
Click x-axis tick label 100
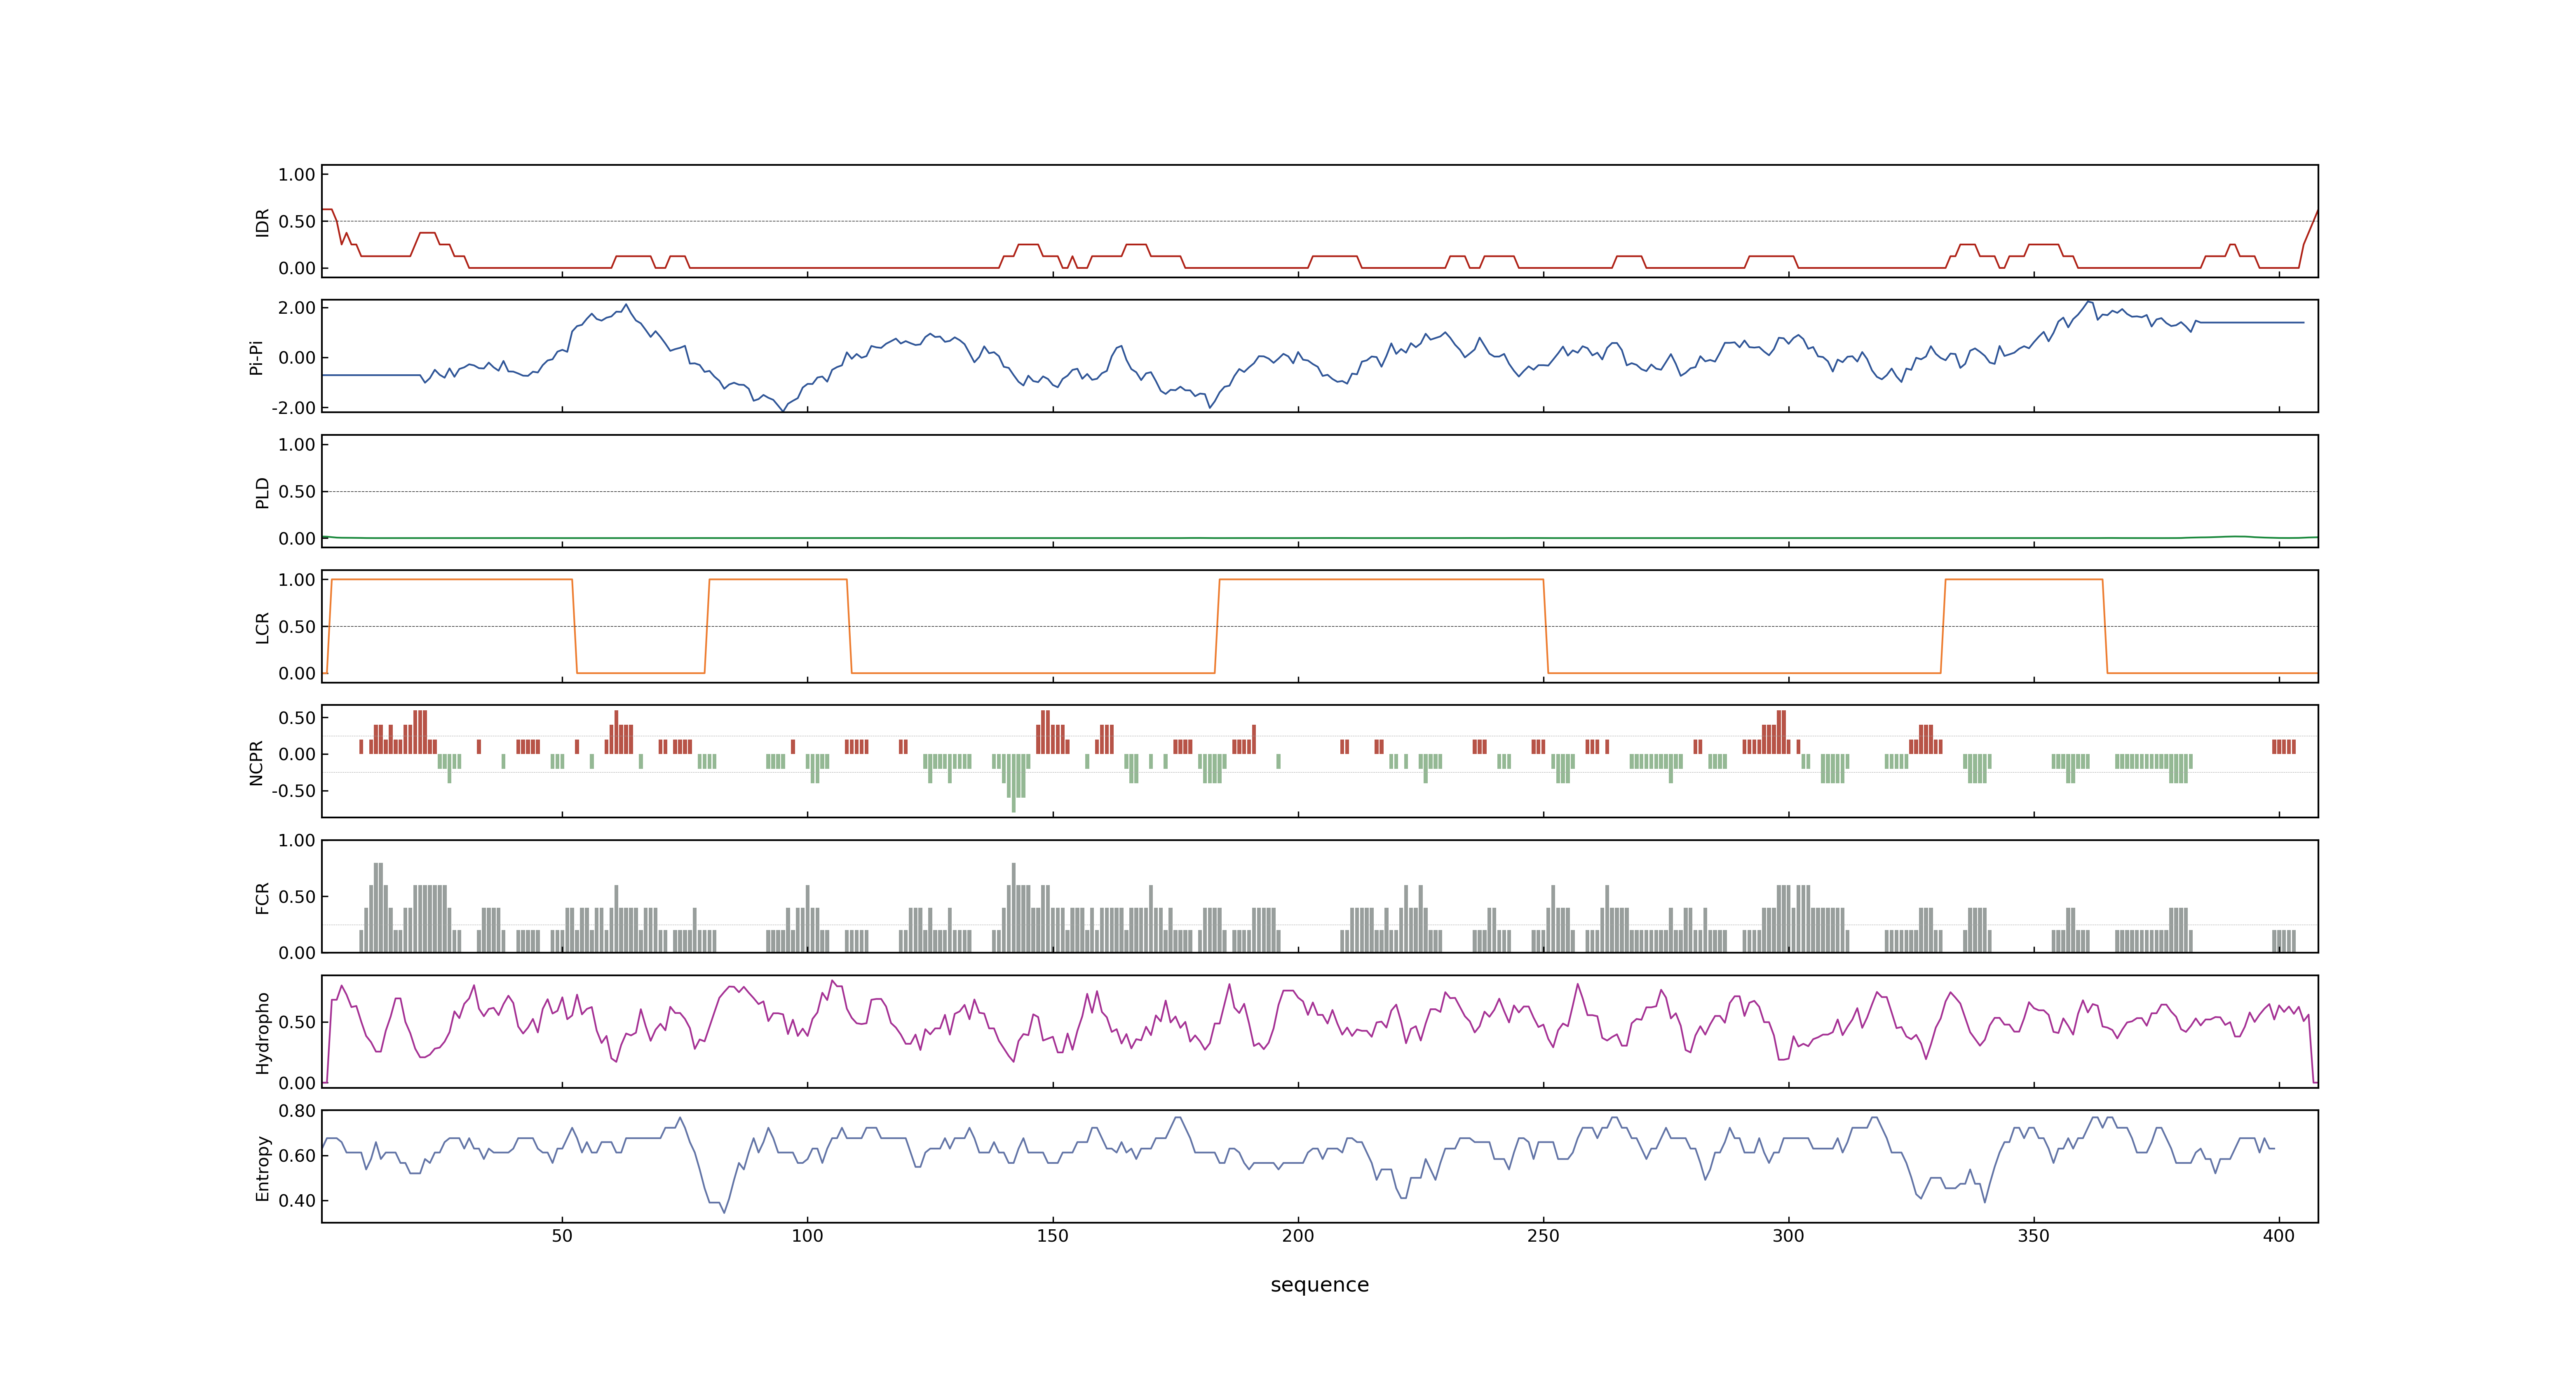(807, 1236)
